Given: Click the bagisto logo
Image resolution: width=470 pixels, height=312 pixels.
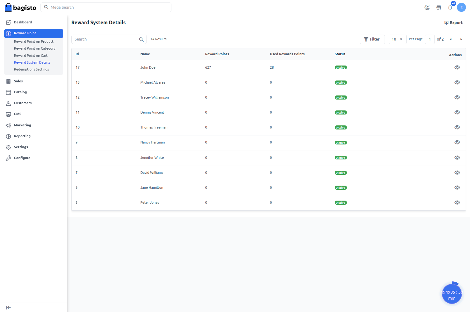Looking at the screenshot, I should point(21,7).
